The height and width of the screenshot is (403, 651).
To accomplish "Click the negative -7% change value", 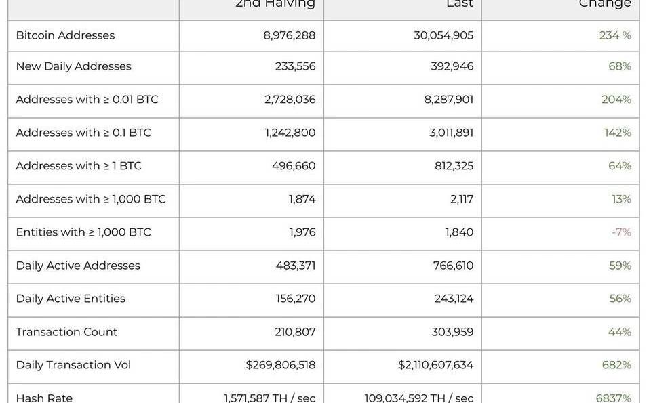I will pyautogui.click(x=621, y=232).
